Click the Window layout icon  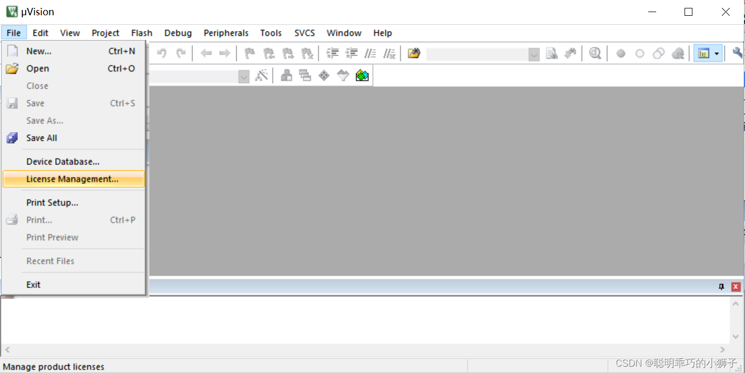click(703, 53)
